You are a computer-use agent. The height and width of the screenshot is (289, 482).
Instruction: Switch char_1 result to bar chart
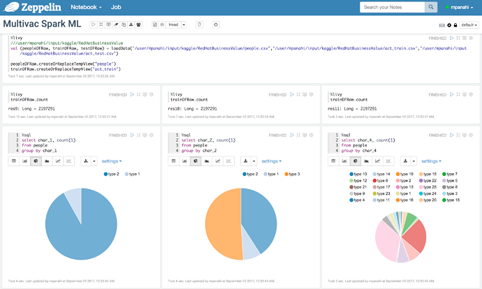25,161
